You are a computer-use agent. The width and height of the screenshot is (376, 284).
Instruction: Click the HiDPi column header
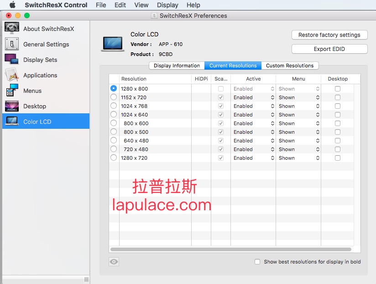(x=201, y=79)
